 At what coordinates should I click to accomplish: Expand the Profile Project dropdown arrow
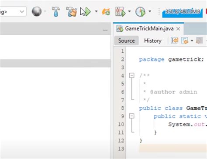(x=150, y=11)
